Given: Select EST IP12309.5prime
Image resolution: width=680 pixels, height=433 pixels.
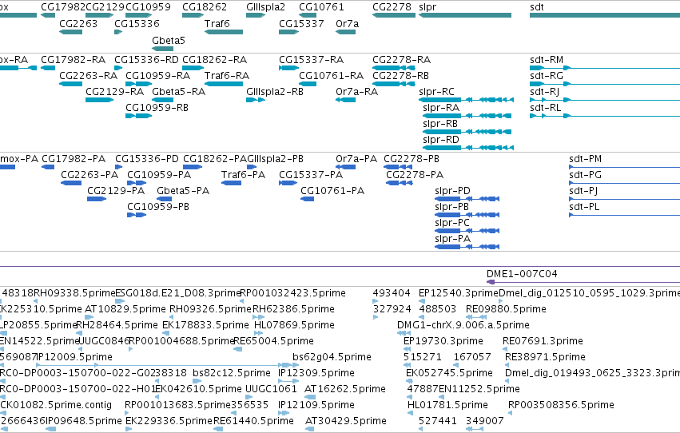Looking at the screenshot, I should point(316,373).
